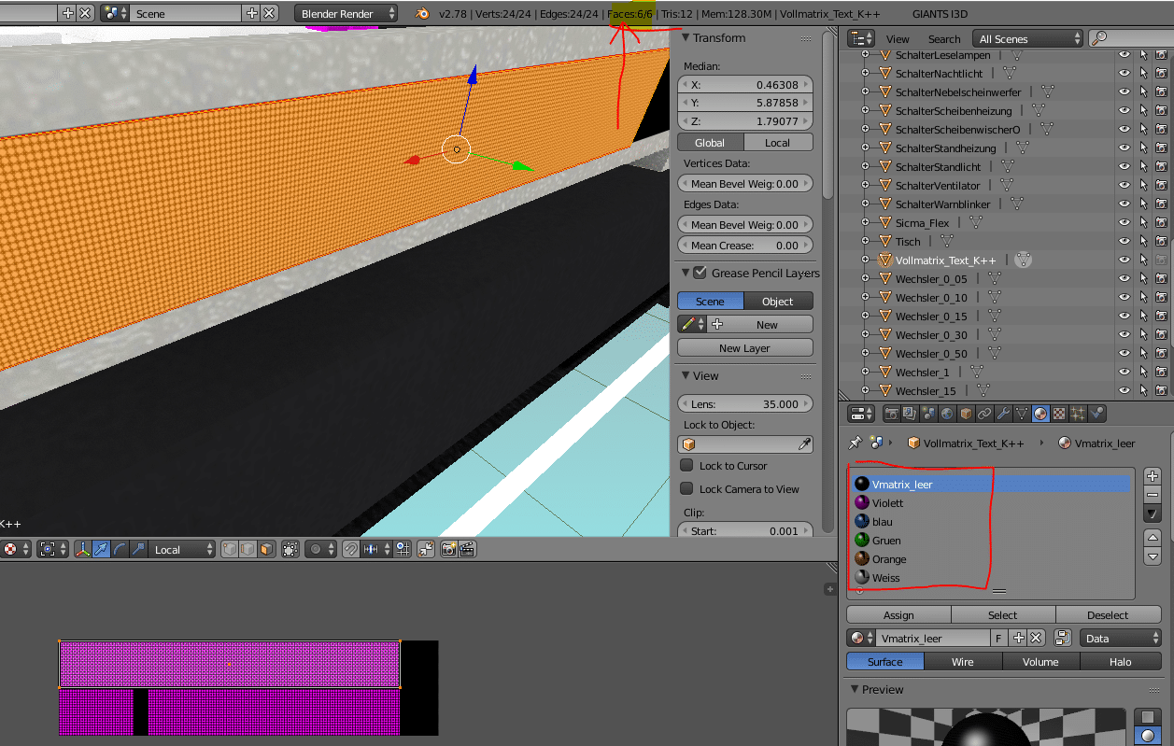Screen dimensions: 1174x746
Task: Open the Local transform orientation dropdown
Action: tap(183, 550)
